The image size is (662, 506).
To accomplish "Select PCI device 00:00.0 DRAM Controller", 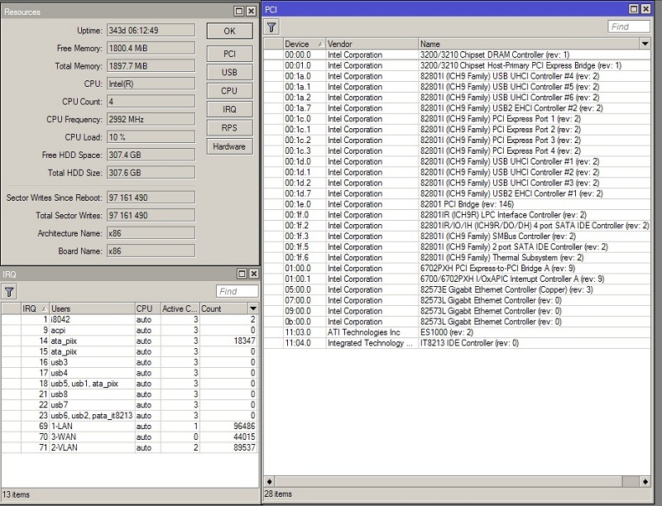I will tap(457, 55).
